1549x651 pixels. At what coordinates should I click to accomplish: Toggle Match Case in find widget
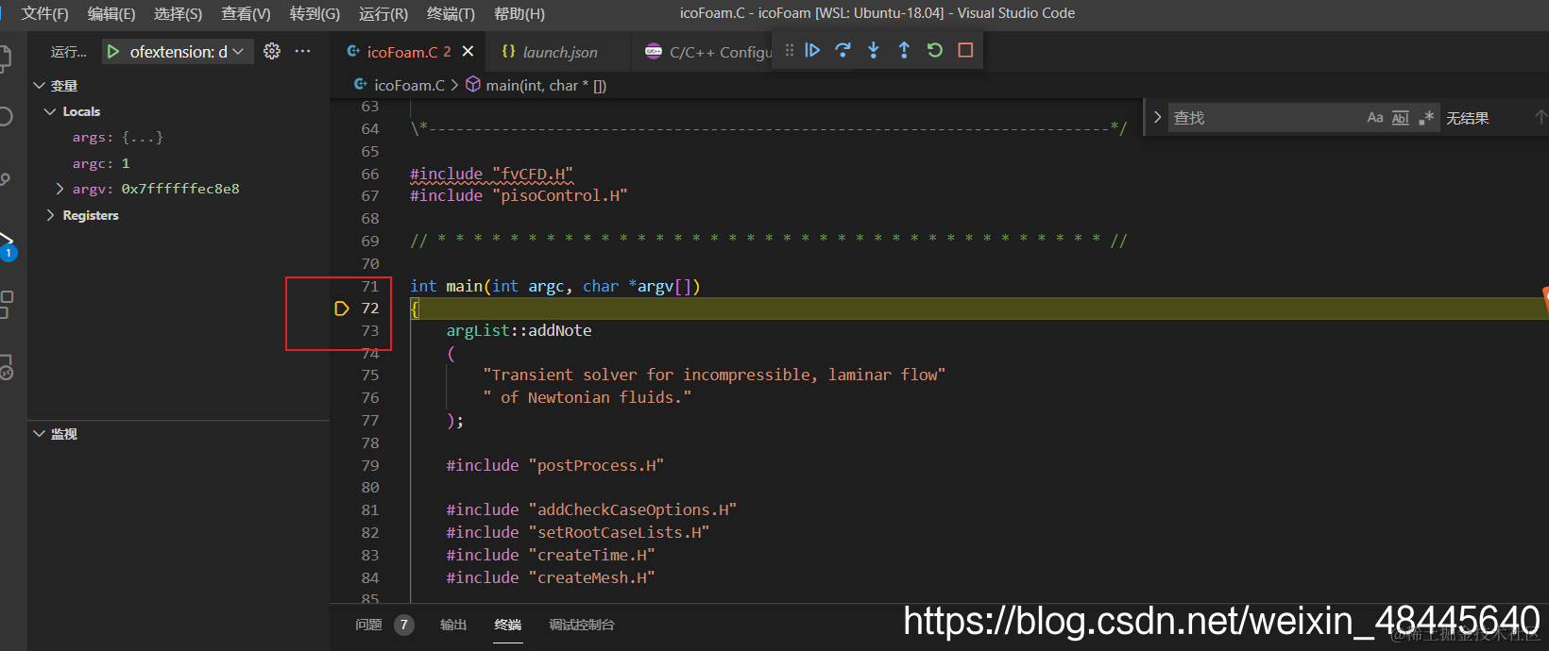(1375, 118)
